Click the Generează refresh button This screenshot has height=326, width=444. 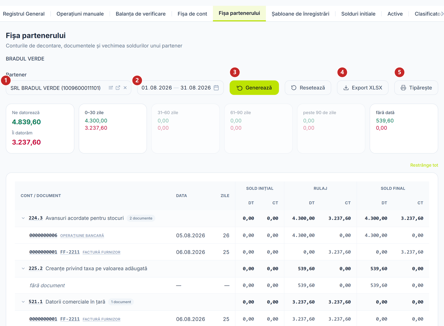pos(254,88)
